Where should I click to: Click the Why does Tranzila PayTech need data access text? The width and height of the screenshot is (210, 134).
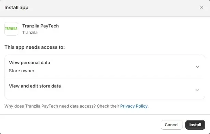coord(50,106)
